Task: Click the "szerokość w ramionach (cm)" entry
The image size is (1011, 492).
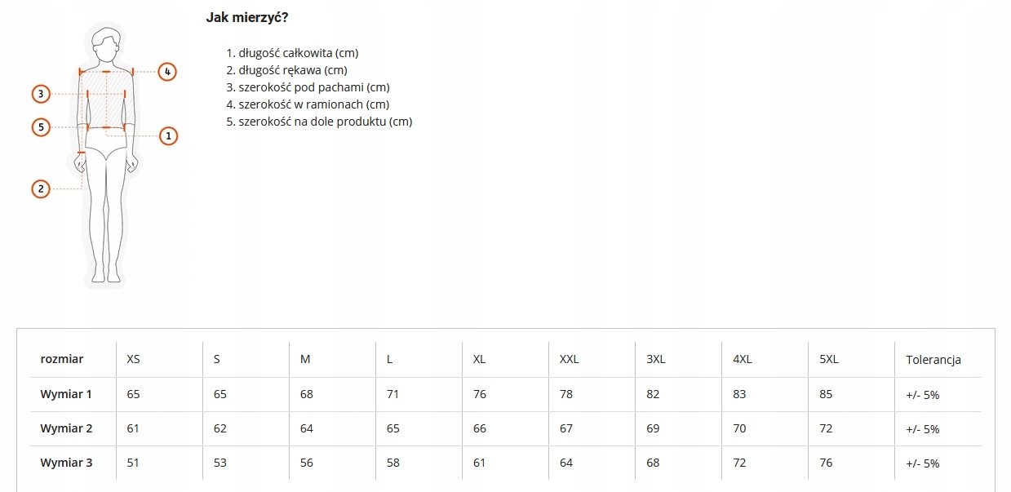Action: point(313,104)
